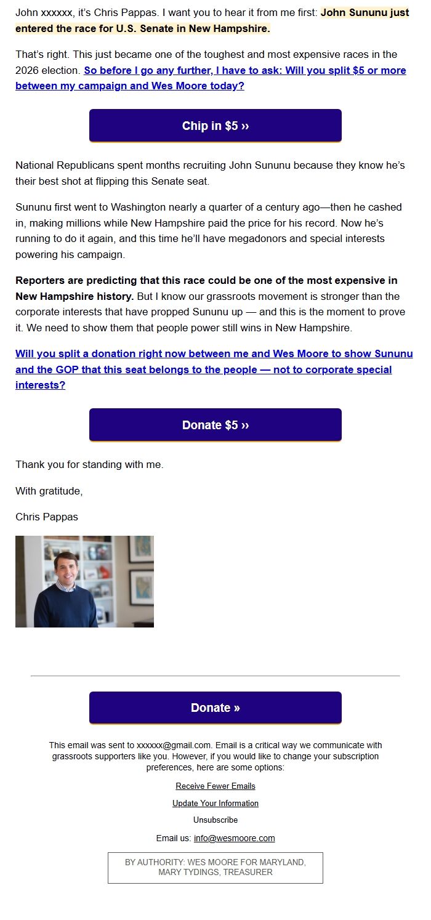Click the 'Sununu first went to Washington' paragraph
This screenshot has height=920, width=431.
(208, 230)
